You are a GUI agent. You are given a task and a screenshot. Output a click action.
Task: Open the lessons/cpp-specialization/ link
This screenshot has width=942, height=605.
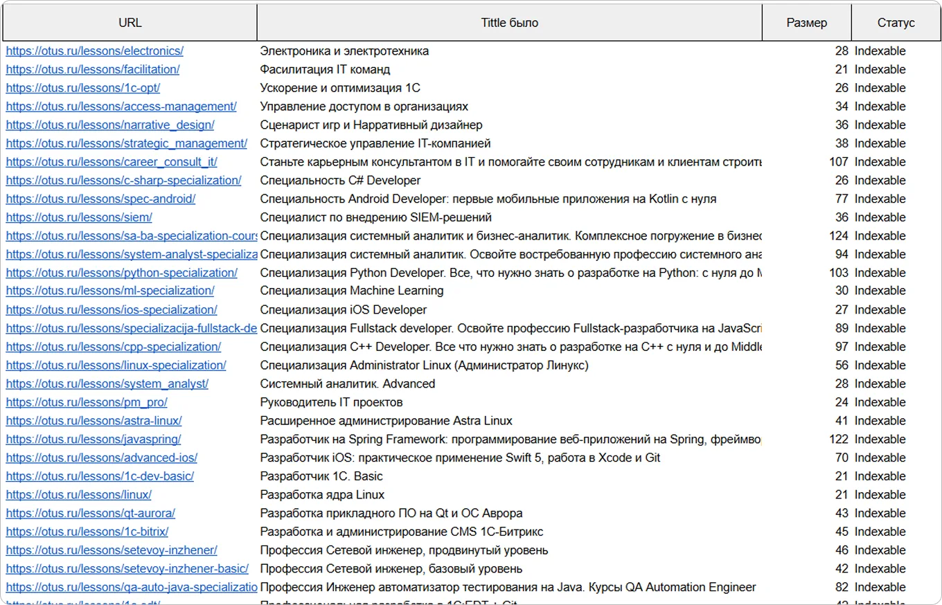coord(114,347)
